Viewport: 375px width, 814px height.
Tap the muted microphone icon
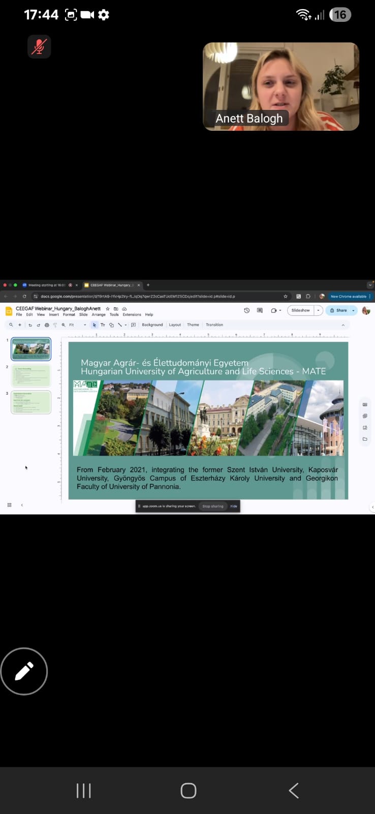tap(39, 47)
